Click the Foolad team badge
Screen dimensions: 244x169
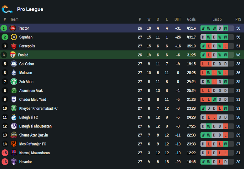tap(13, 55)
